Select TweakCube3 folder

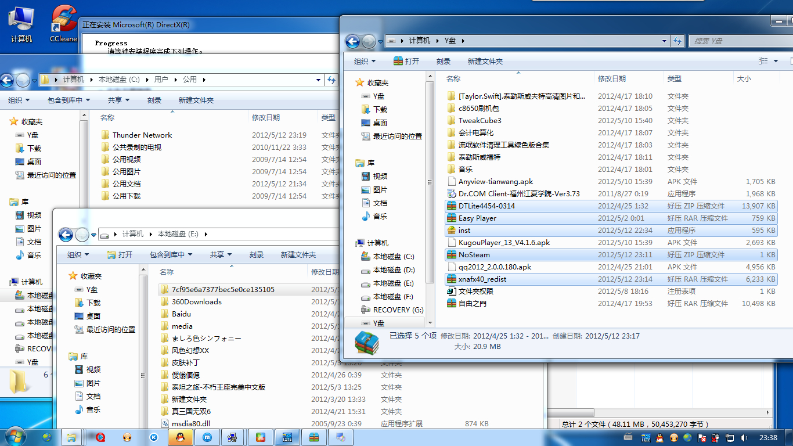611,120
